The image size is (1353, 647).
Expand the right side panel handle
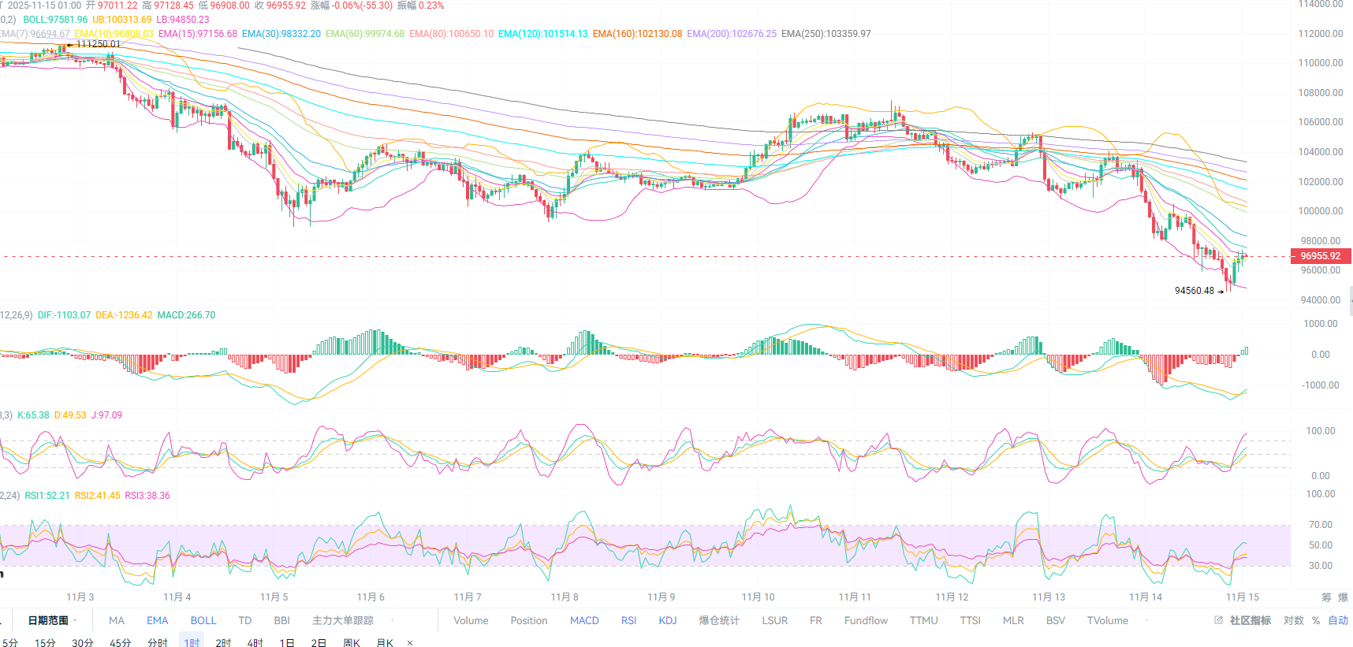click(1350, 301)
